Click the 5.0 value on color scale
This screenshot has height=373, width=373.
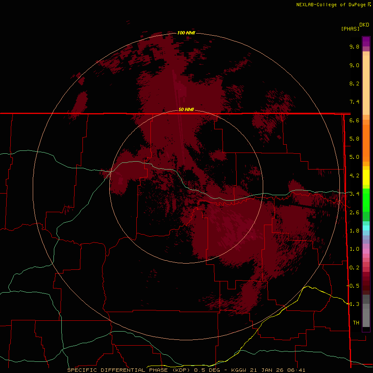click(x=354, y=157)
